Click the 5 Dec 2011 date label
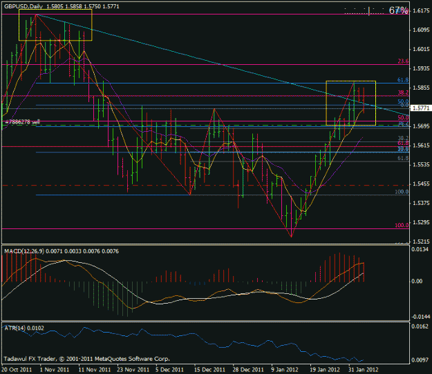Viewport: 432px width, 374px height. point(170,370)
